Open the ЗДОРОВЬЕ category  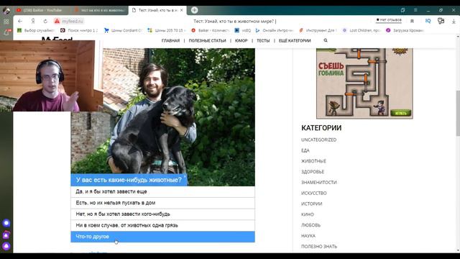[x=313, y=172]
